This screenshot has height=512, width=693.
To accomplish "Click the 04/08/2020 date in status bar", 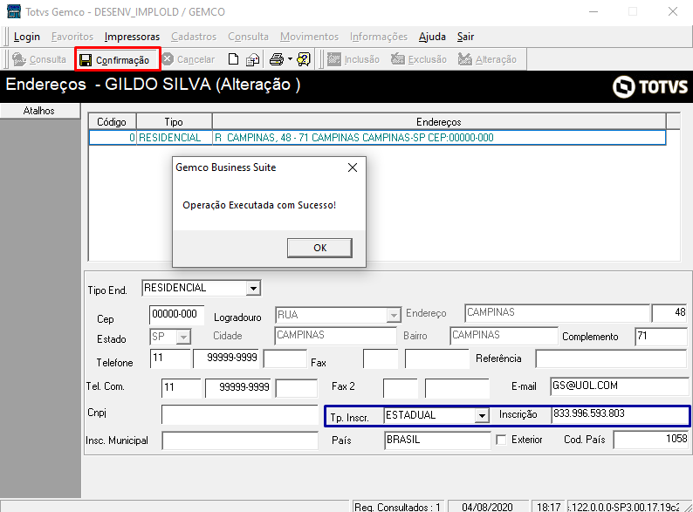I will tap(488, 507).
